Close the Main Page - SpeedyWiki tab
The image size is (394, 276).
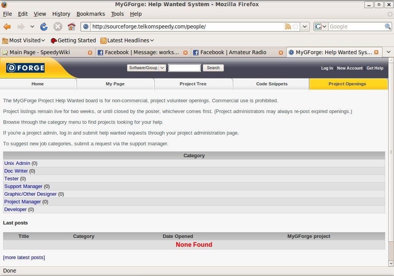click(90, 52)
